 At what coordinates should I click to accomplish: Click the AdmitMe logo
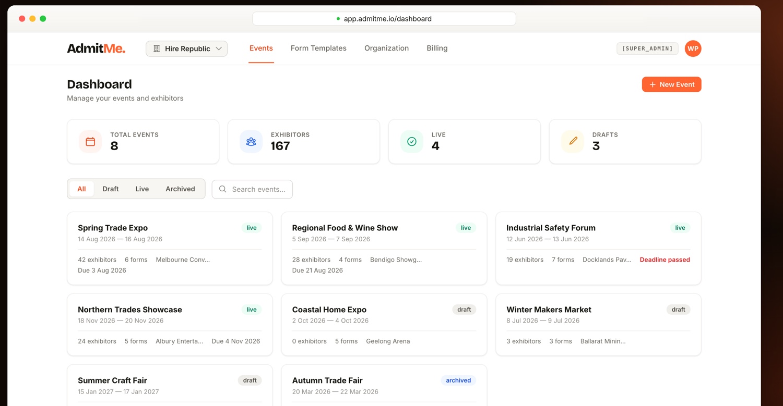[96, 48]
